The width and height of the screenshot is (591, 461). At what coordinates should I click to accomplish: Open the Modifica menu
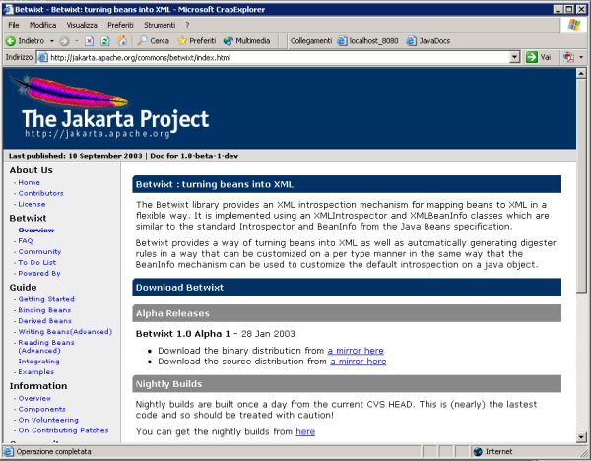click(42, 25)
